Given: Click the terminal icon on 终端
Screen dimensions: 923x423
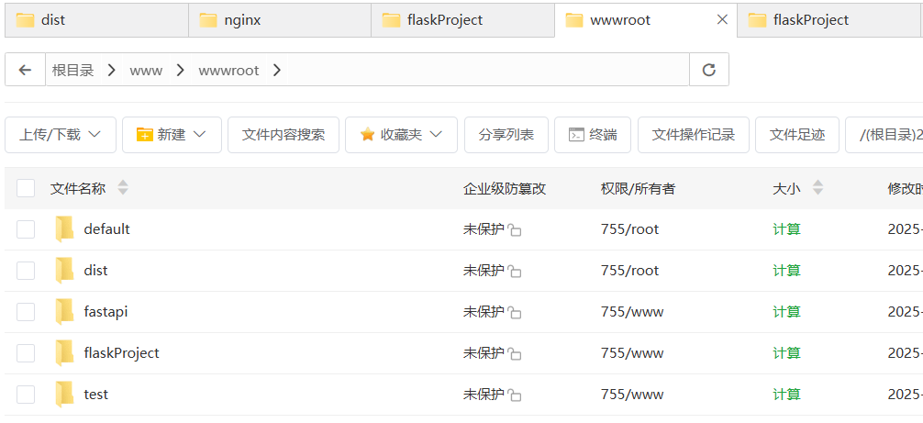Looking at the screenshot, I should click(576, 135).
